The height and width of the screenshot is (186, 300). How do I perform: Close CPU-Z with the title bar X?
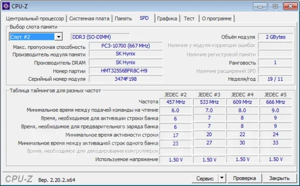(290, 7)
